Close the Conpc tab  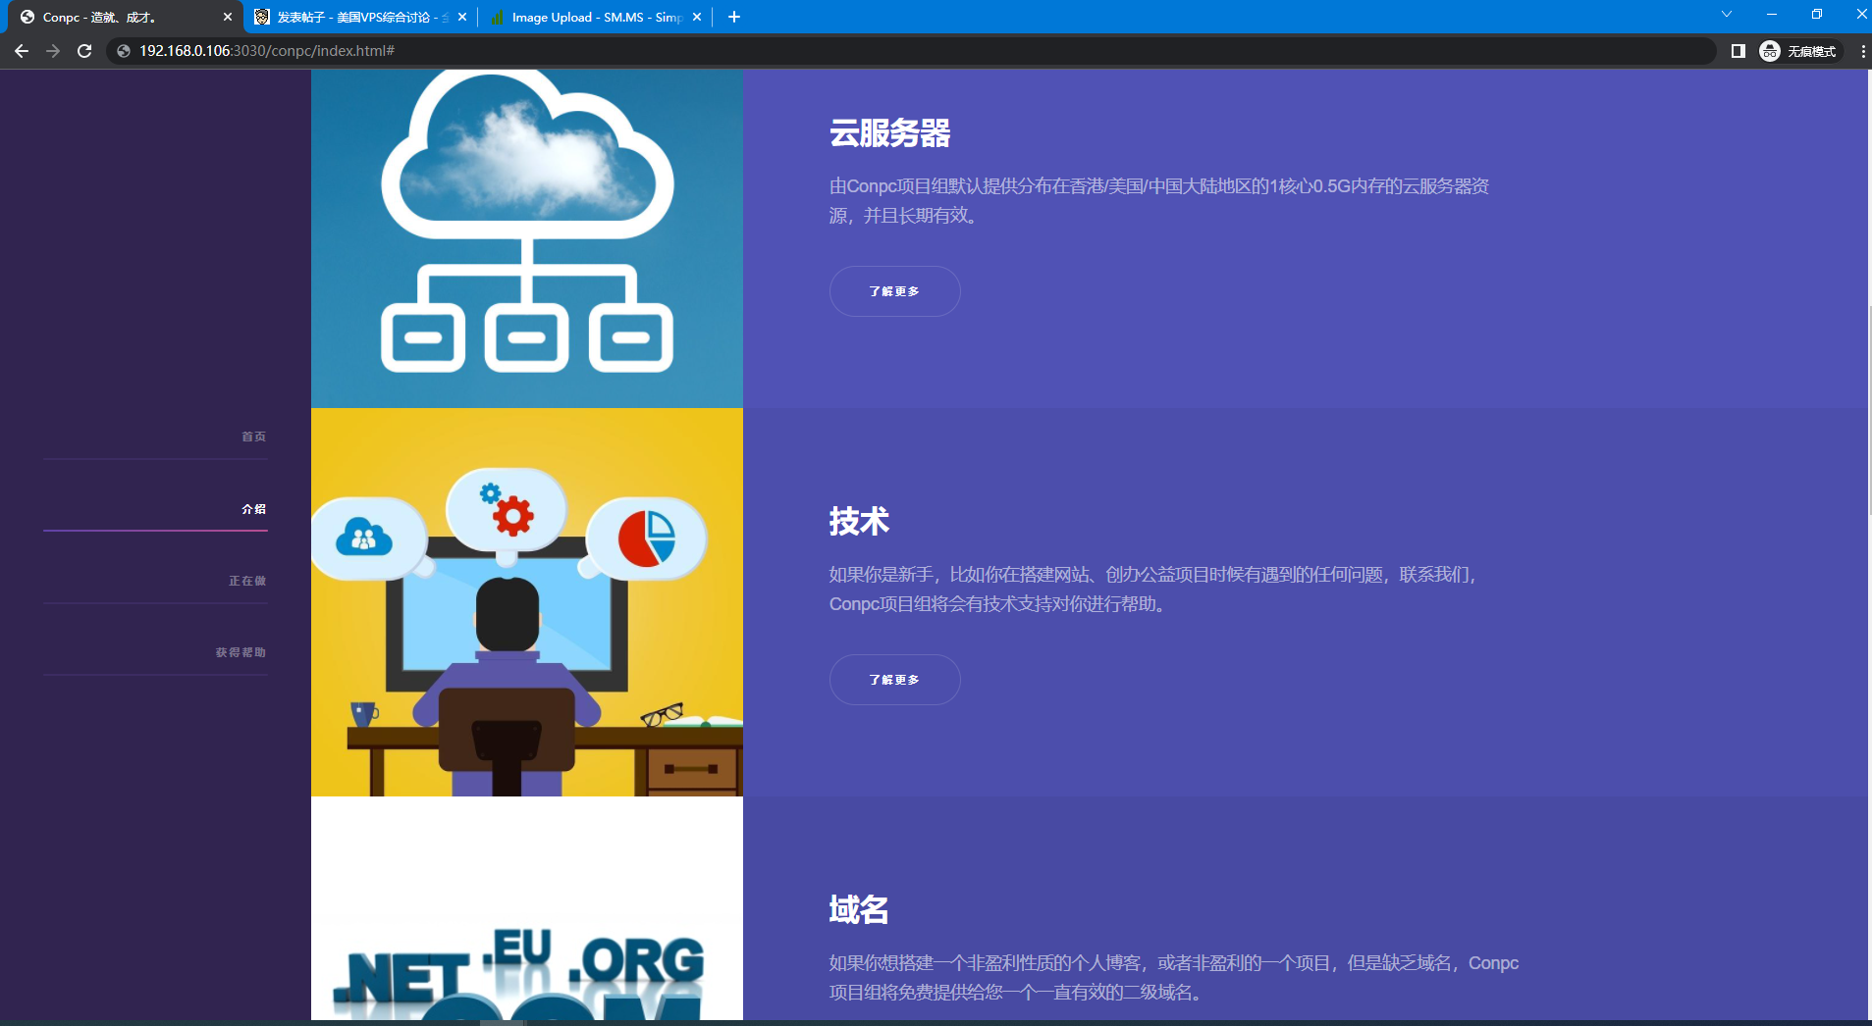pyautogui.click(x=228, y=17)
